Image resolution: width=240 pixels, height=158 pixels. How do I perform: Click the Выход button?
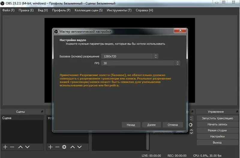tap(217, 142)
